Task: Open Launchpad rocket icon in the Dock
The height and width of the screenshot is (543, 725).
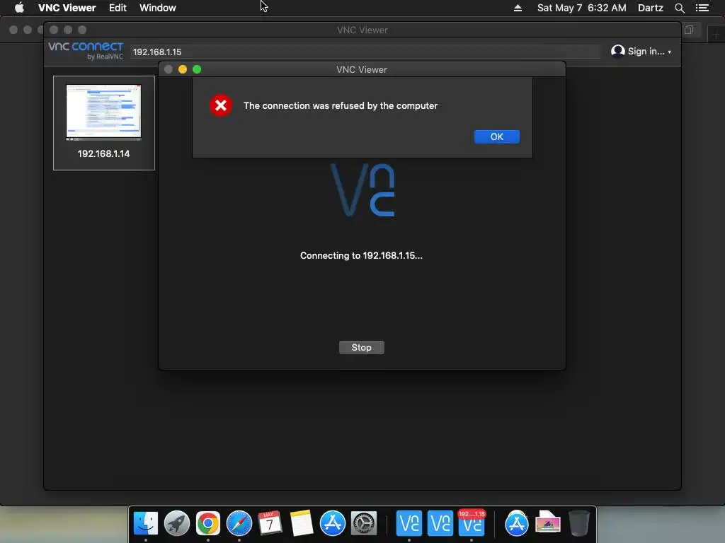Action: pos(176,523)
